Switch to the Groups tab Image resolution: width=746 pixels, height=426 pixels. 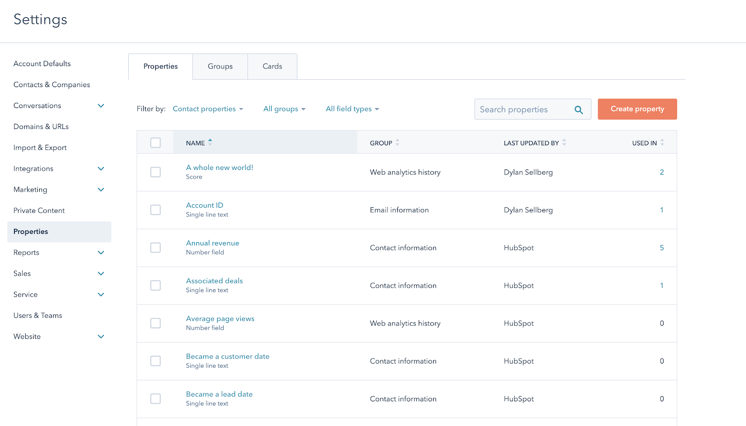coord(220,67)
